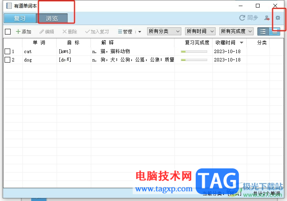Screen dimensions: 287x201
Task: Click 加入复习 to add to review
Action: point(97,31)
